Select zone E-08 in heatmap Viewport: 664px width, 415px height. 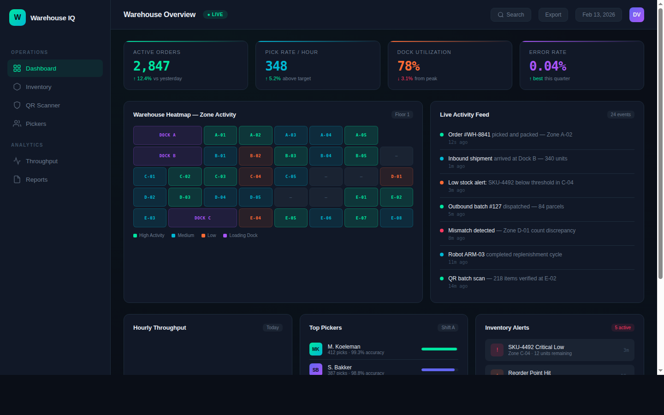tap(397, 218)
